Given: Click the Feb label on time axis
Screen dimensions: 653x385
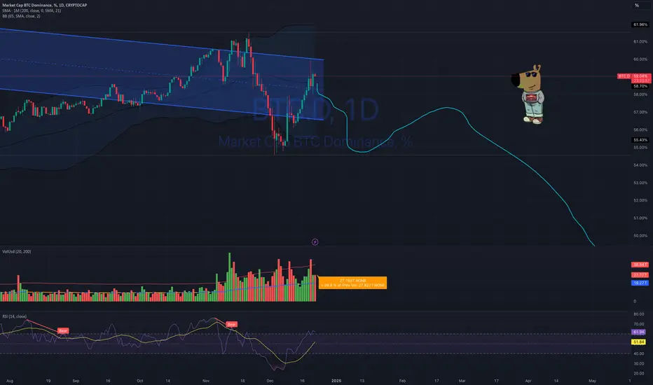Looking at the screenshot, I should pyautogui.click(x=402, y=381).
